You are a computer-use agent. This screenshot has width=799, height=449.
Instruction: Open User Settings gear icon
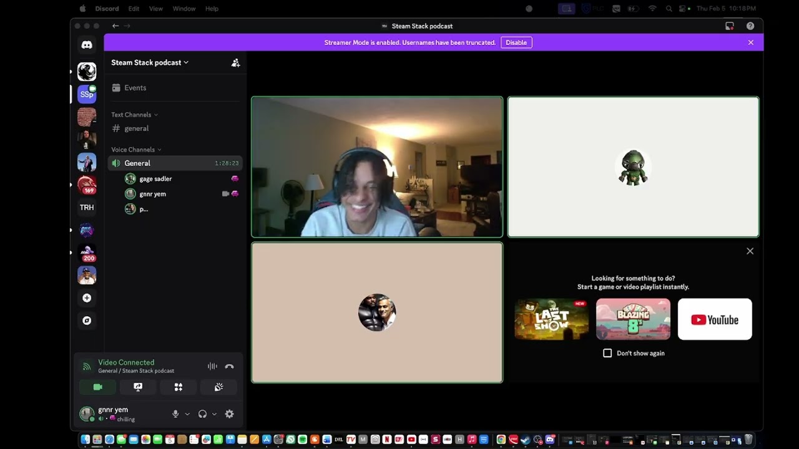click(229, 414)
